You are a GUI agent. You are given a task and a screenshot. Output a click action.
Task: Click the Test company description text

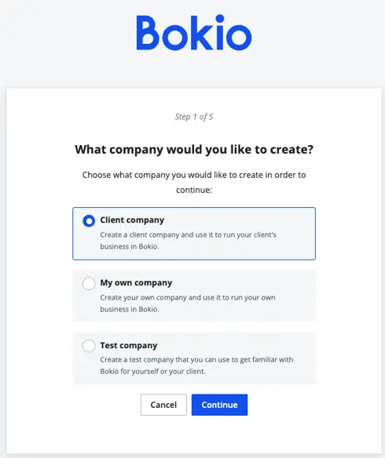[196, 365]
